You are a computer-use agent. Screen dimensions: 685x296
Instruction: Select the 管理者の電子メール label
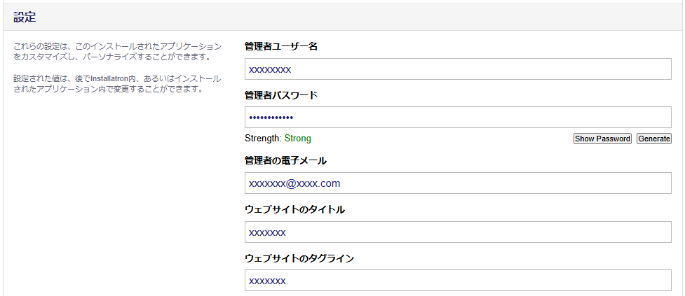(285, 161)
